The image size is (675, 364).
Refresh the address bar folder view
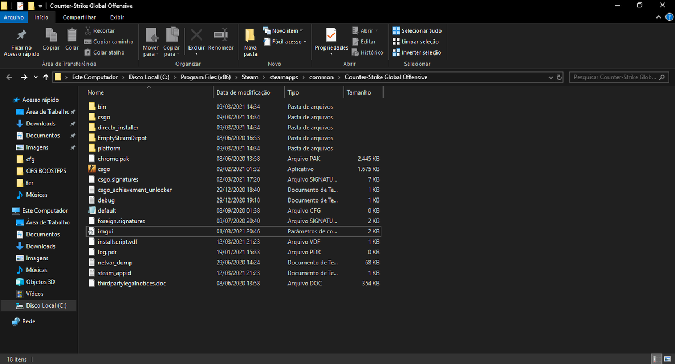click(559, 77)
